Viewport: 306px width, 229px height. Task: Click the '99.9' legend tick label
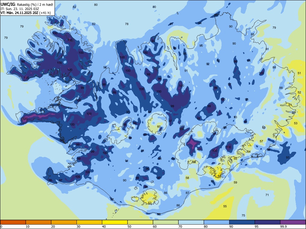point(283,227)
